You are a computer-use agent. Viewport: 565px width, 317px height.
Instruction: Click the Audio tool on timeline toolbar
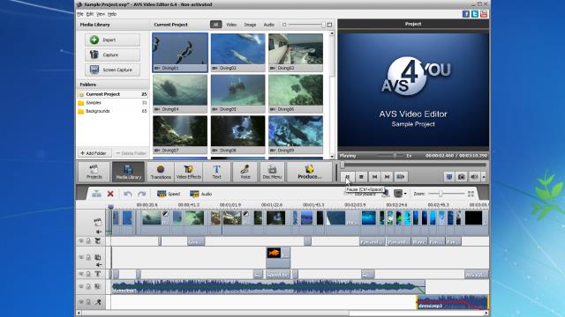tap(200, 194)
